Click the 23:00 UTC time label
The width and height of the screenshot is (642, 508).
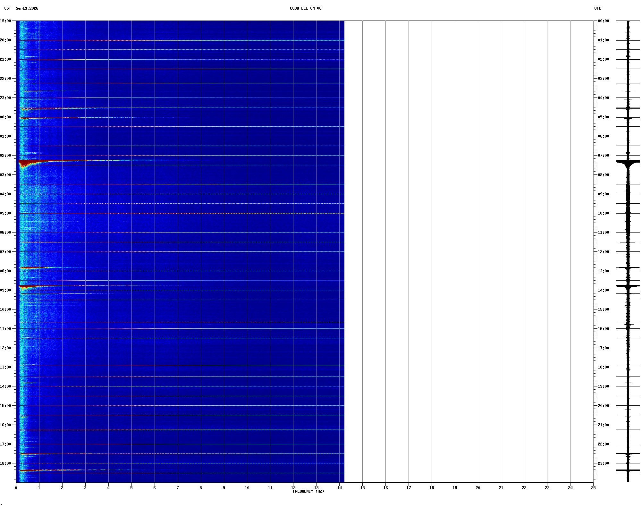pyautogui.click(x=603, y=463)
